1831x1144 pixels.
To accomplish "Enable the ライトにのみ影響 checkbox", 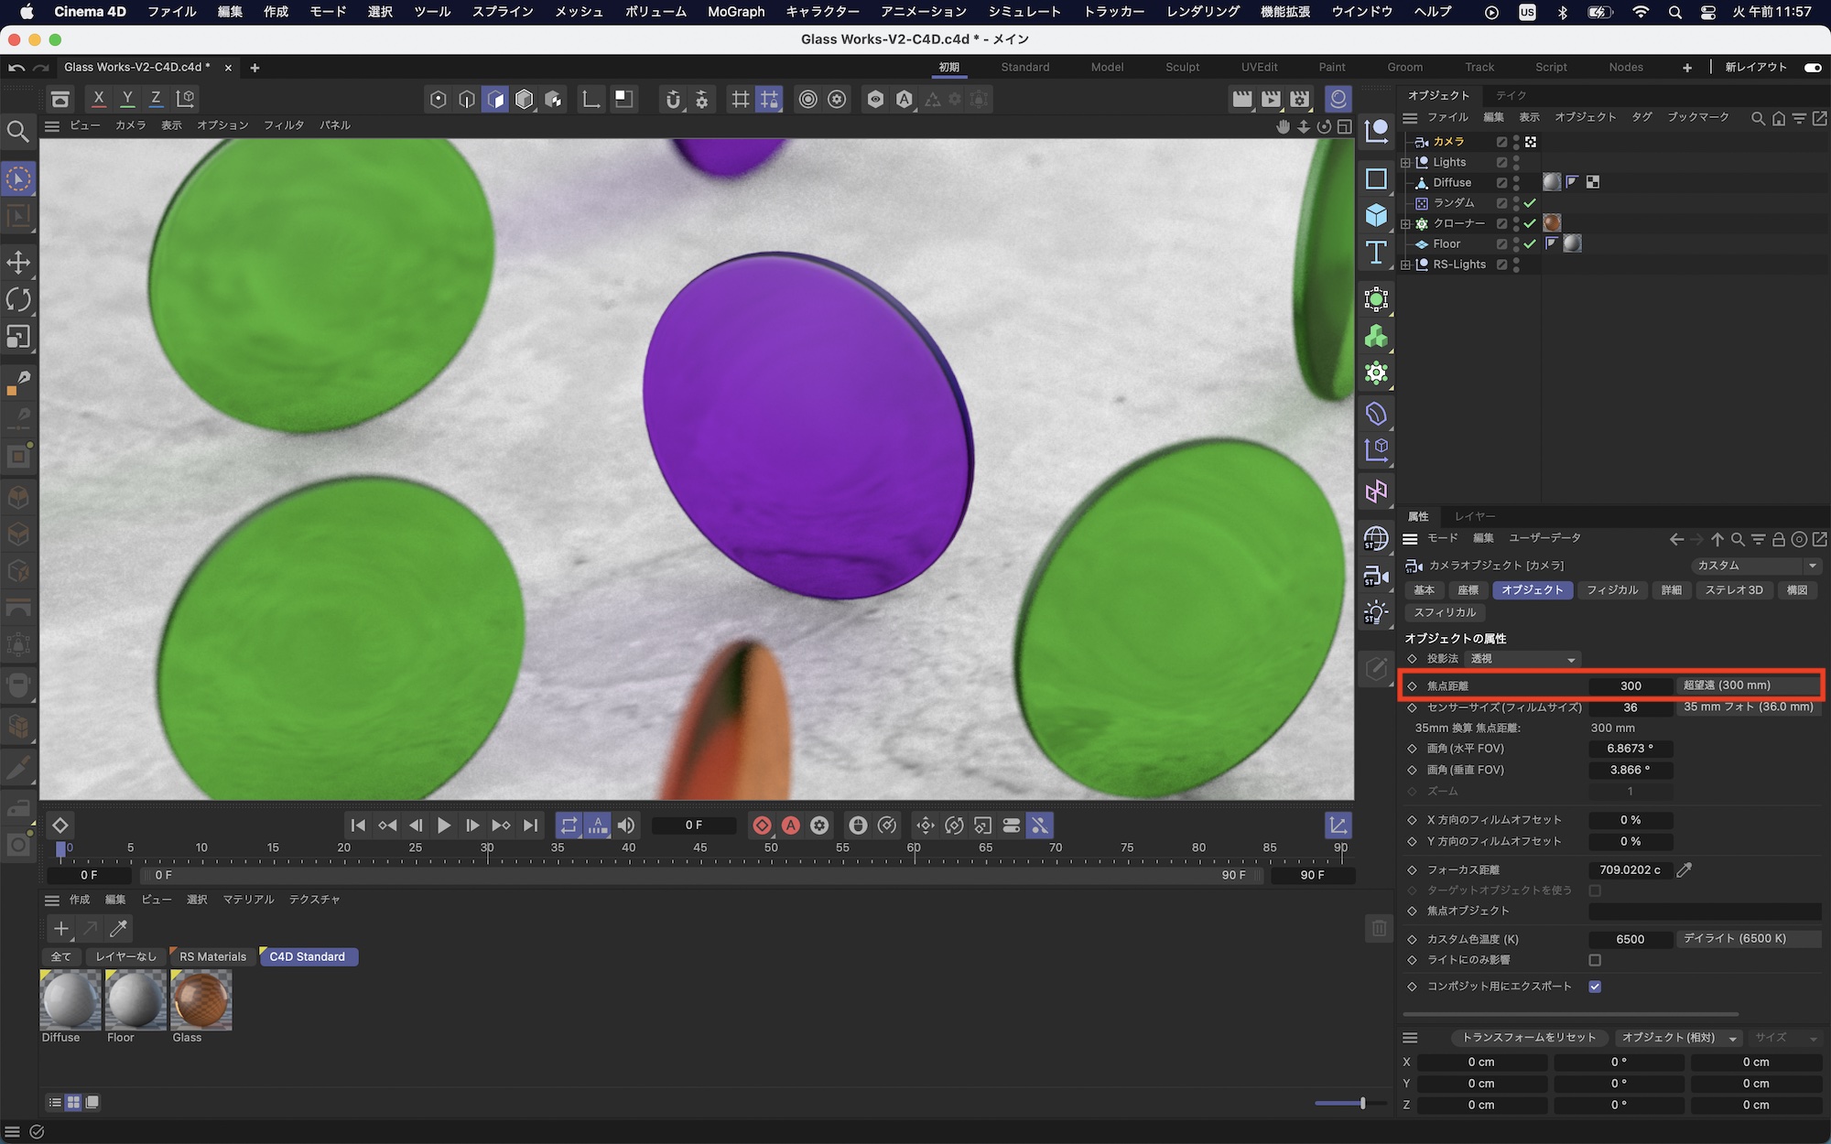I will tap(1595, 960).
